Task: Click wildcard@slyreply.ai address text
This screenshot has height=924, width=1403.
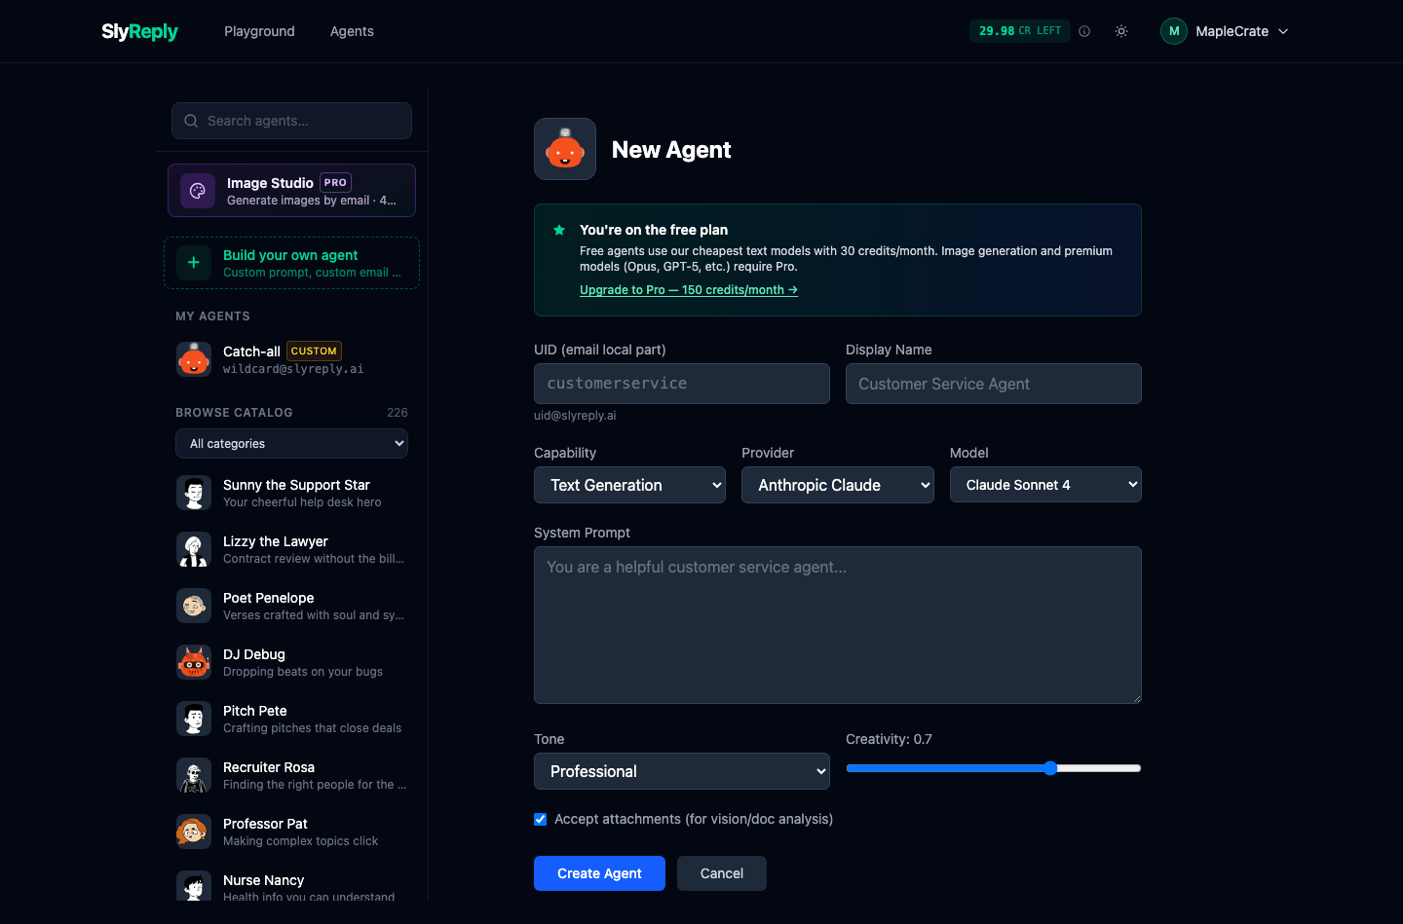Action: coord(293,369)
